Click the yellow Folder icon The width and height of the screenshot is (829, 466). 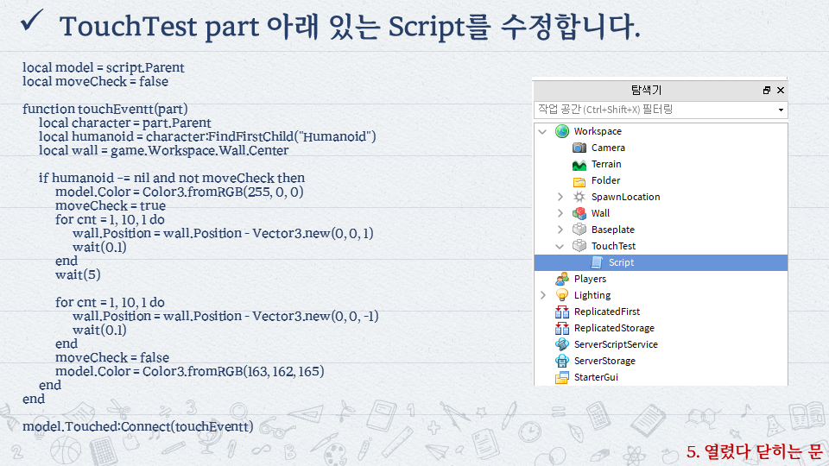(x=579, y=180)
